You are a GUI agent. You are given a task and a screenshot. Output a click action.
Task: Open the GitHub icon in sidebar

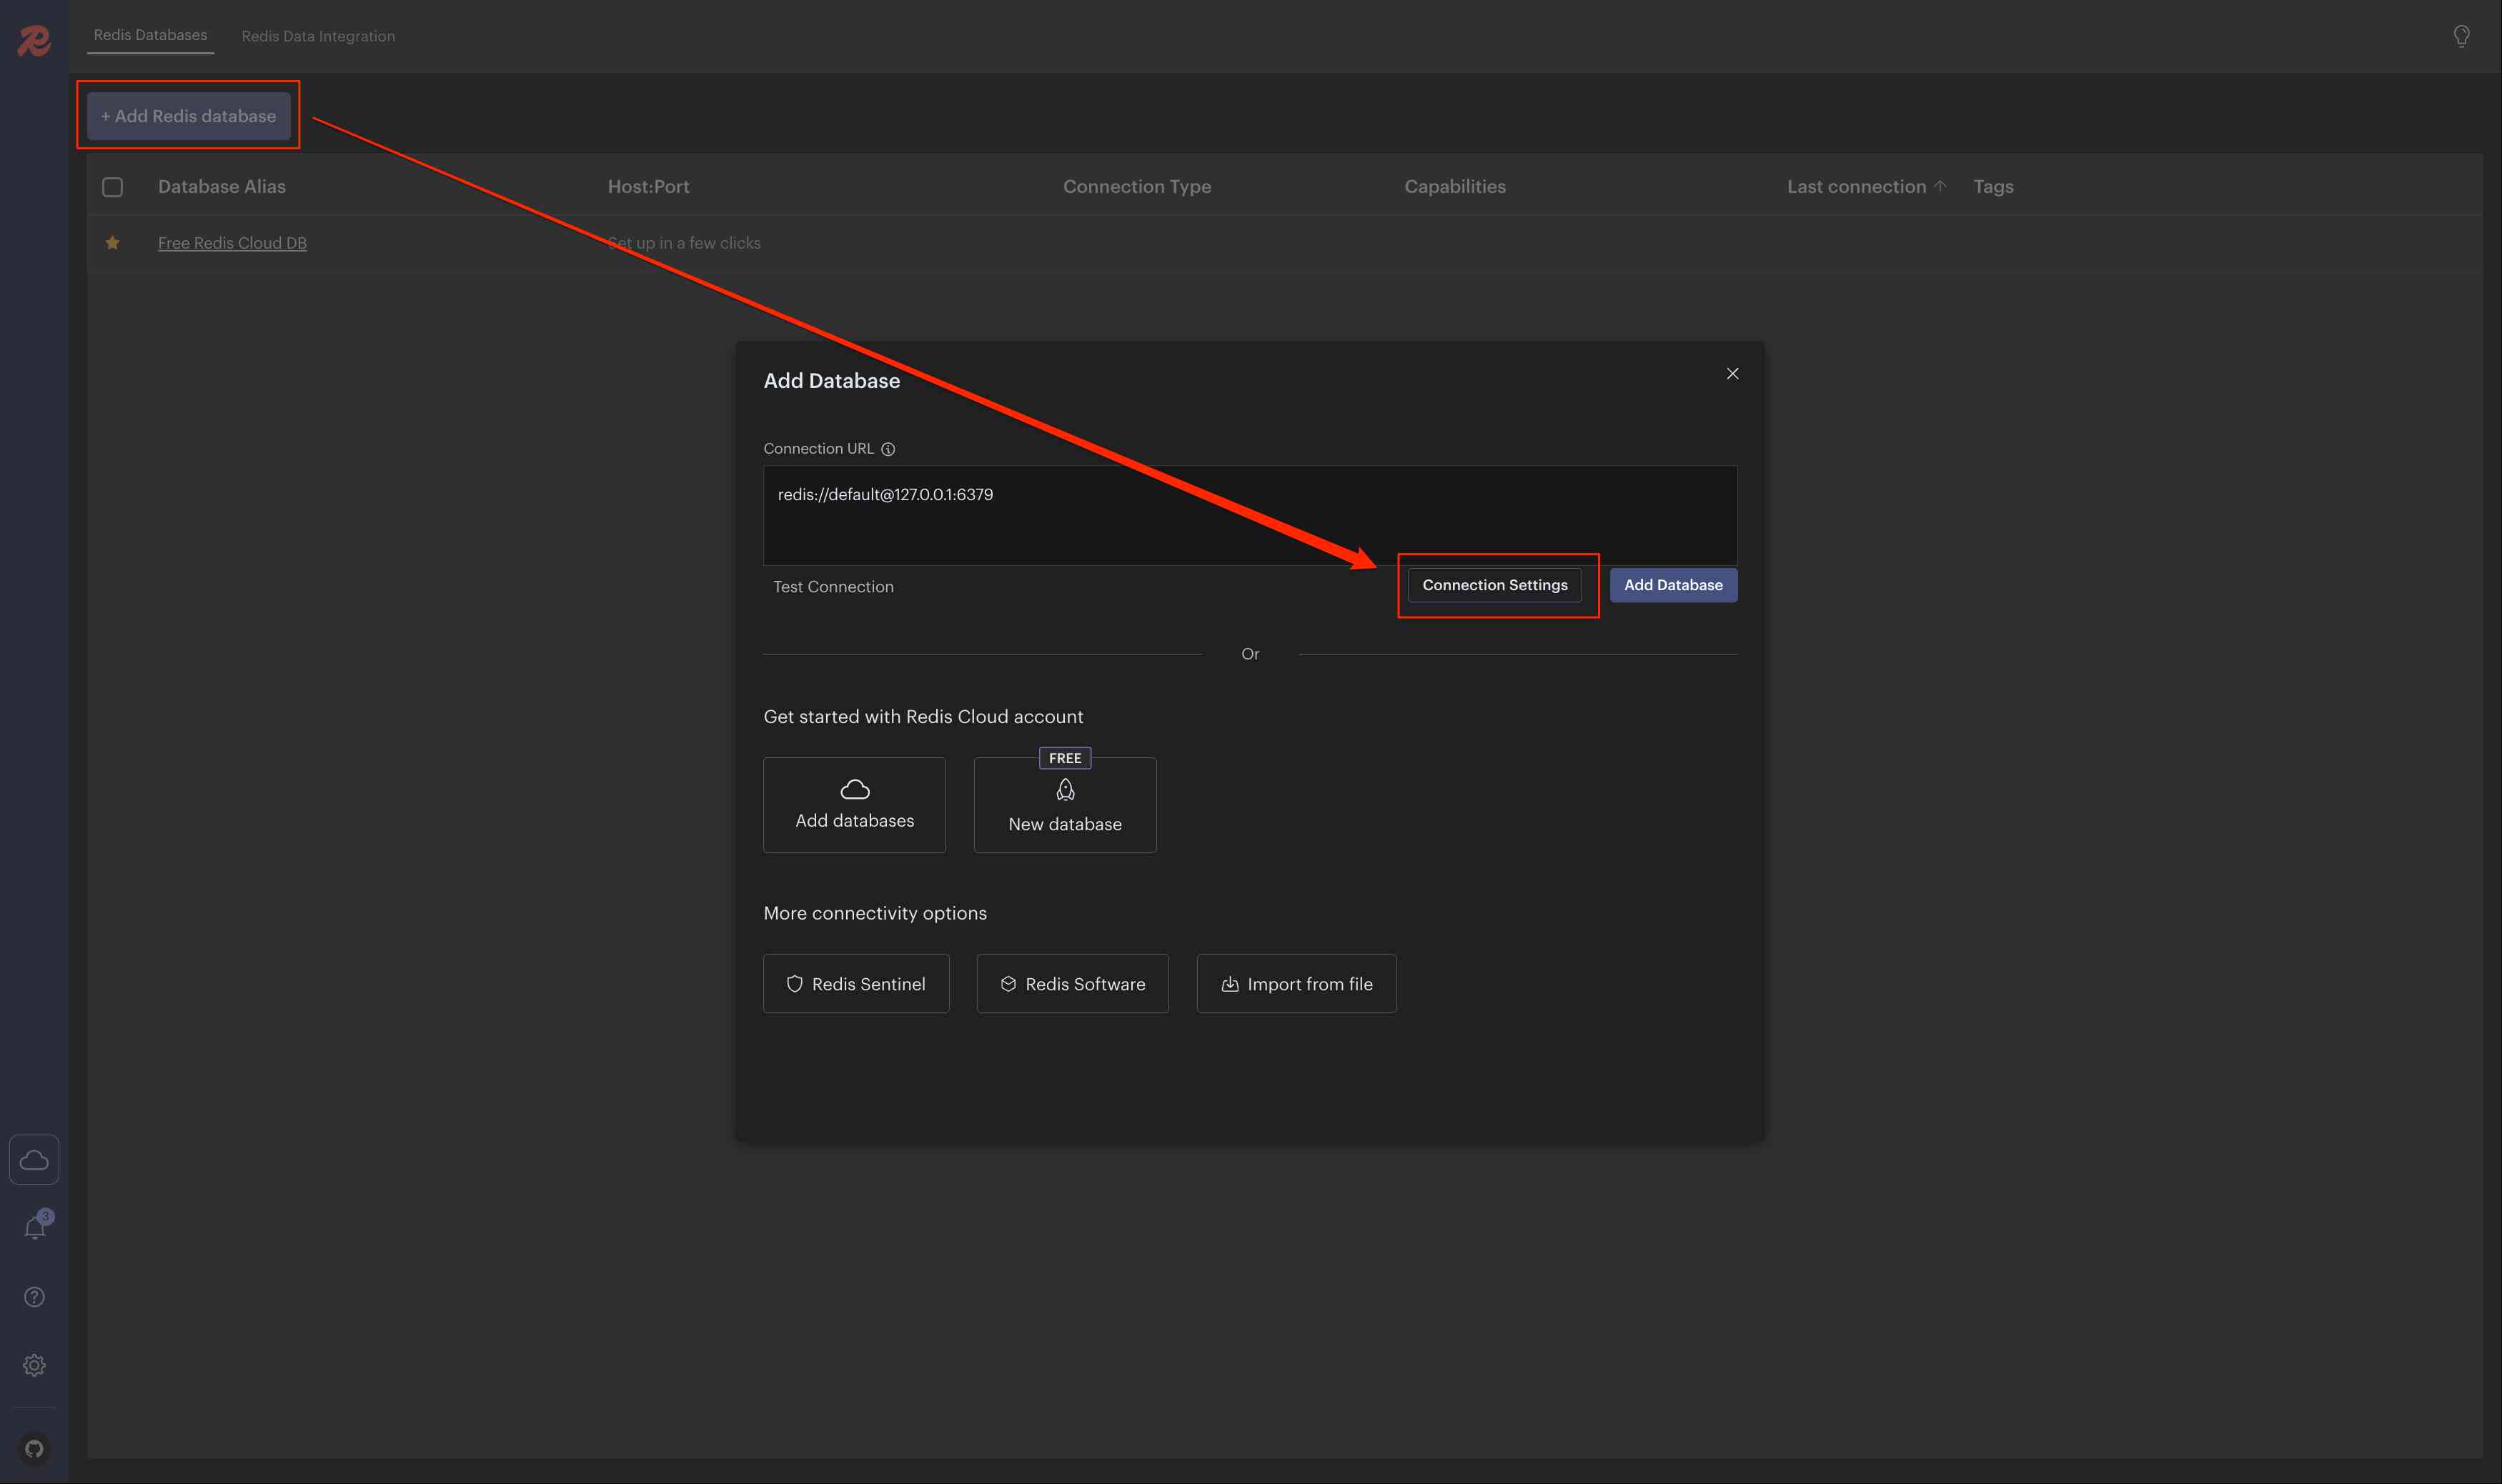(x=34, y=1448)
